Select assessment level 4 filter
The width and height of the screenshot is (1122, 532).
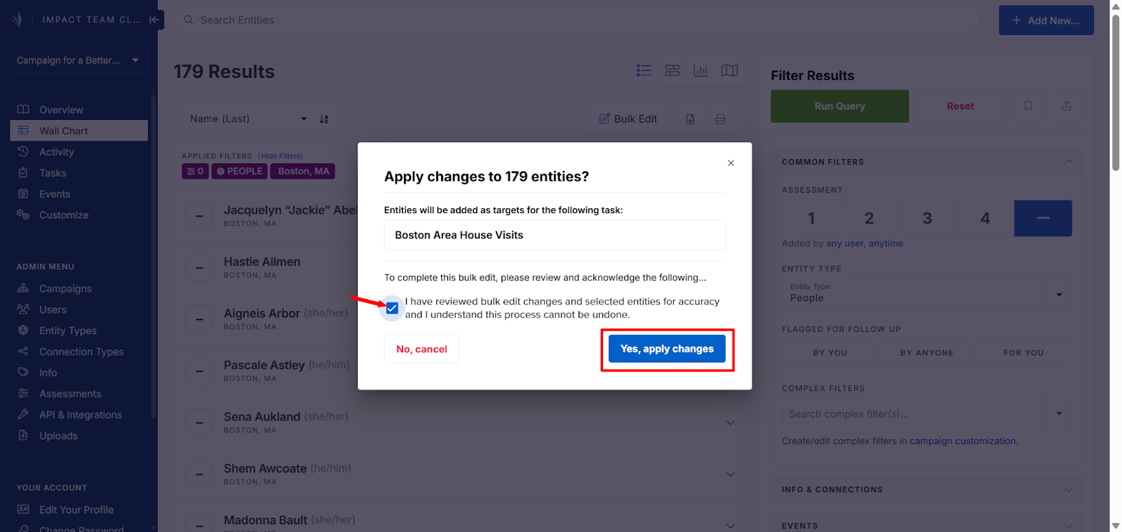(985, 218)
